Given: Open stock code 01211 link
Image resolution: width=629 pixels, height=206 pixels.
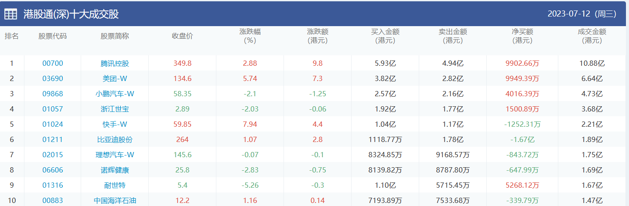Looking at the screenshot, I should (53, 140).
